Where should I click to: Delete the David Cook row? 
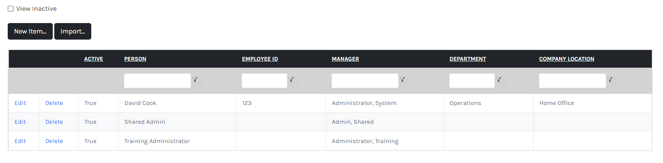pos(54,103)
